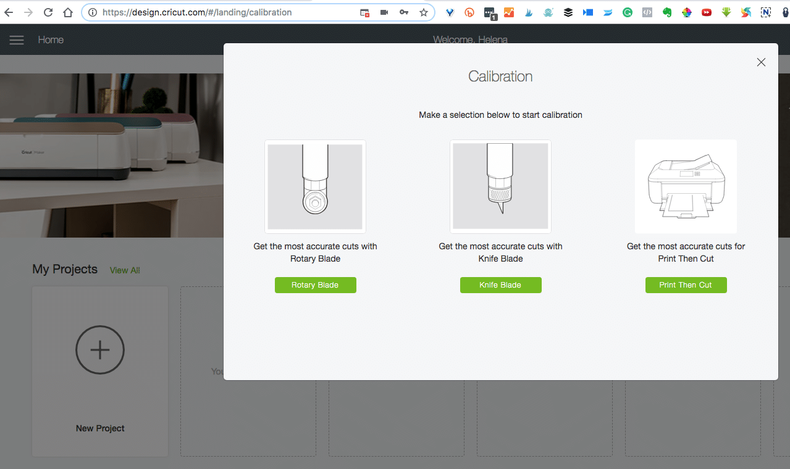Screen dimensions: 790x469
Task: Create a New Project from the plus tile
Action: pos(100,350)
